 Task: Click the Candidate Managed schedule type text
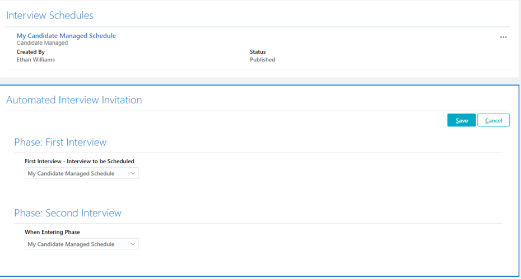(x=42, y=43)
